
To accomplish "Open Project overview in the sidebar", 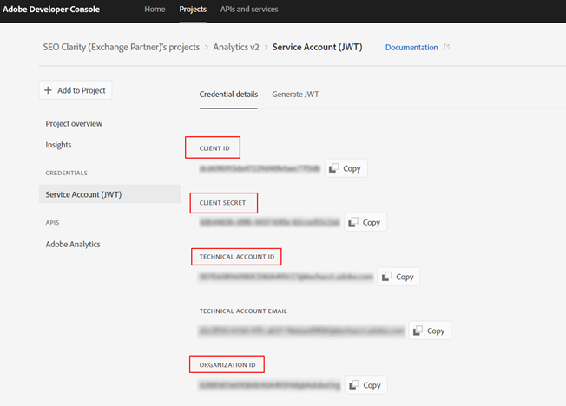I will tap(74, 123).
